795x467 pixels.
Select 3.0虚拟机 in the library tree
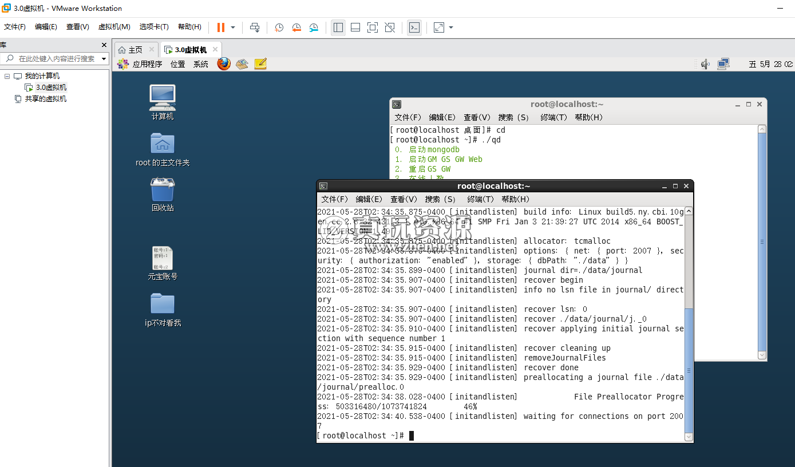pos(51,88)
